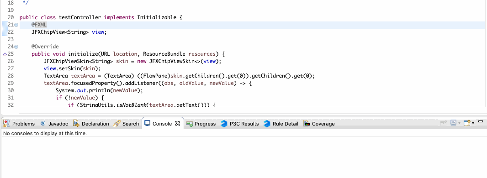Viewport: 487px width, 178px height.
Task: Switch to the Javadoc tab
Action: (54, 124)
